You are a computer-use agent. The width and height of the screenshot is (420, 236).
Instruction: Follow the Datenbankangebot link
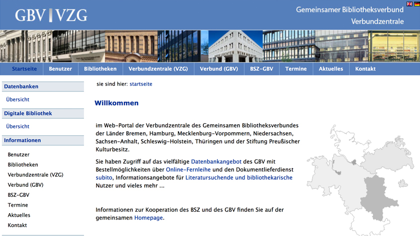pyautogui.click(x=216, y=161)
